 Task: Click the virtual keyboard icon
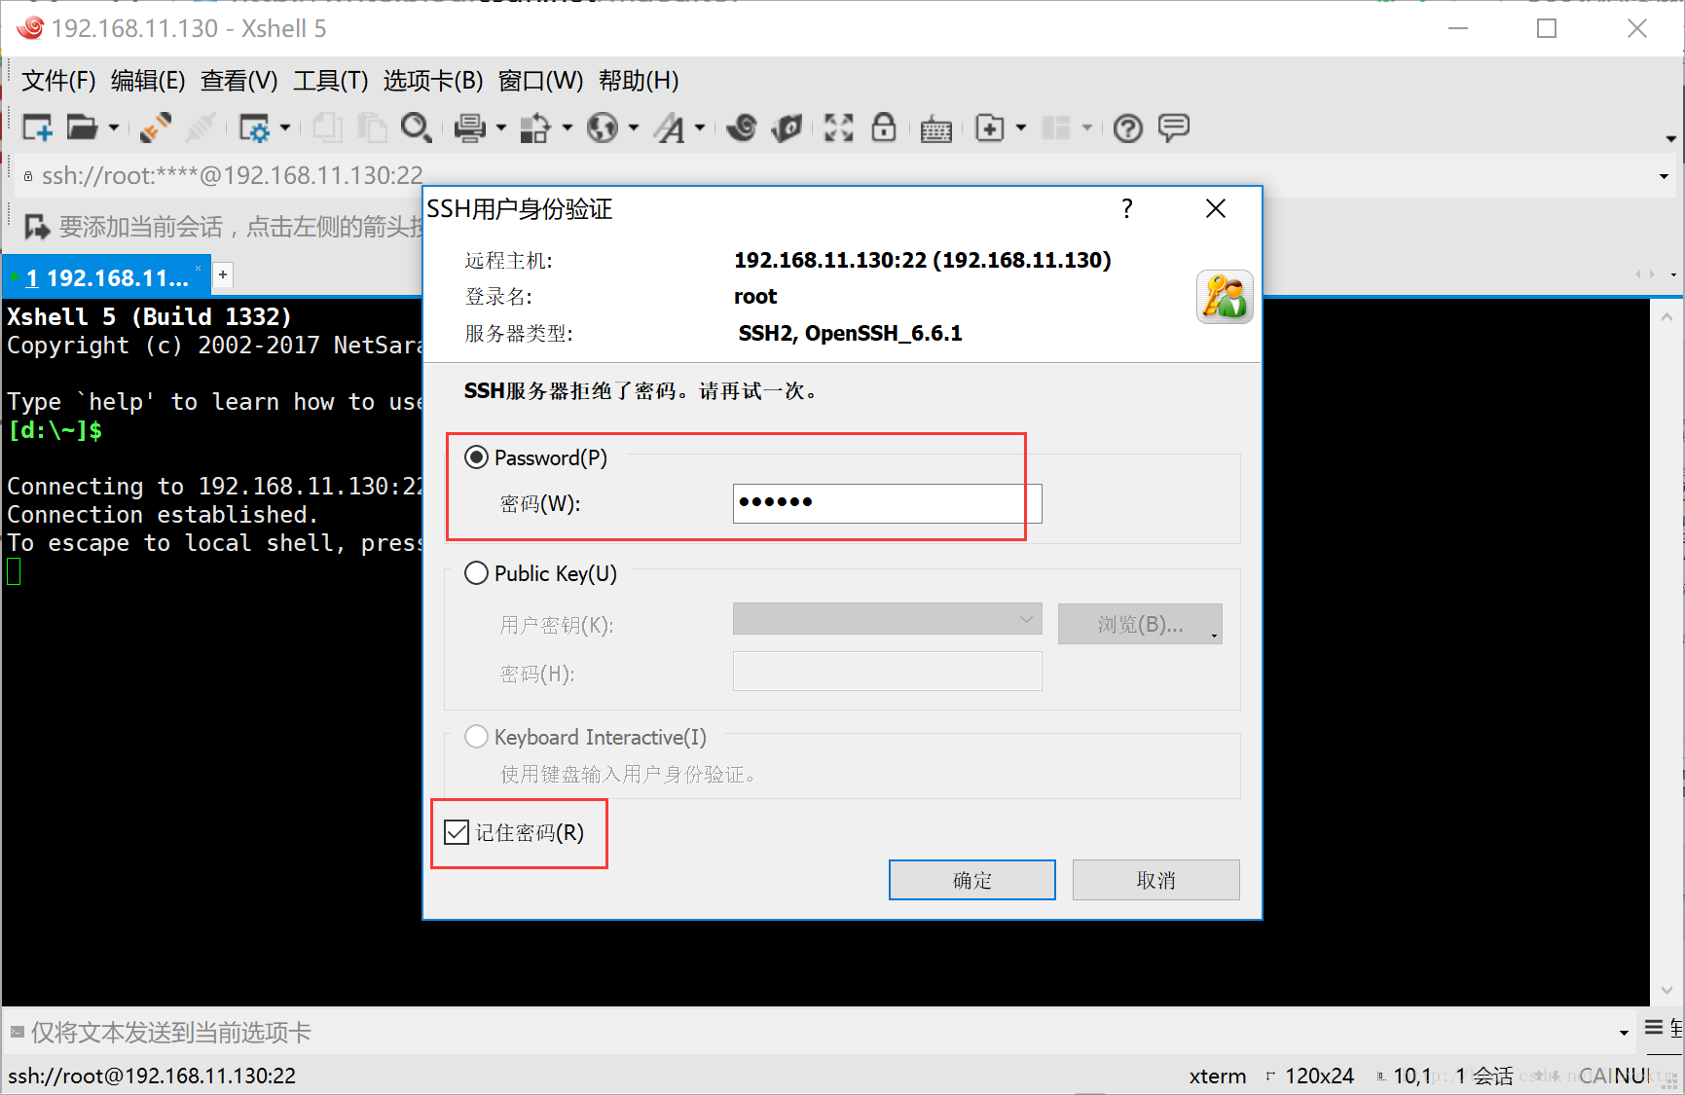point(936,129)
